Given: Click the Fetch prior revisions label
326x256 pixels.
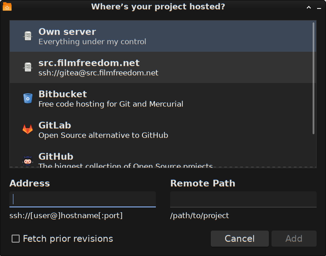Looking at the screenshot, I should pos(68,239).
